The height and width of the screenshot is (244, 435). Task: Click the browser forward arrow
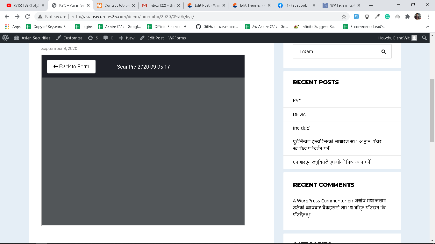pos(17,17)
